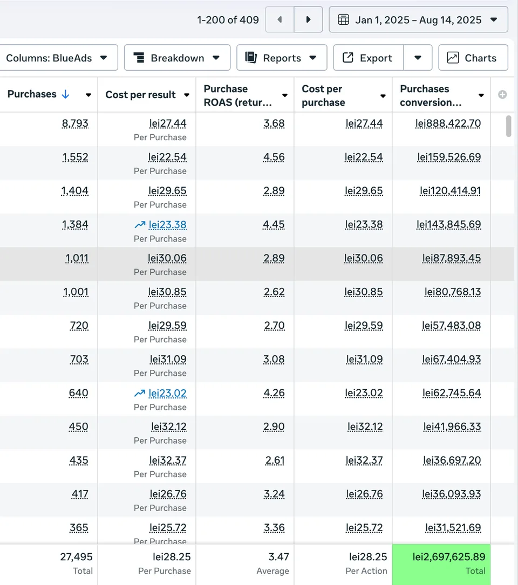The width and height of the screenshot is (518, 585).
Task: Open the Reports dropdown
Action: [x=282, y=58]
